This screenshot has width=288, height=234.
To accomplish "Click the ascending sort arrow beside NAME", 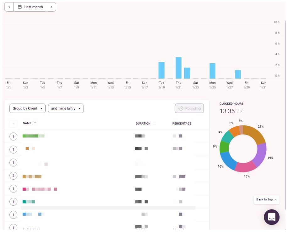I will pyautogui.click(x=35, y=122).
